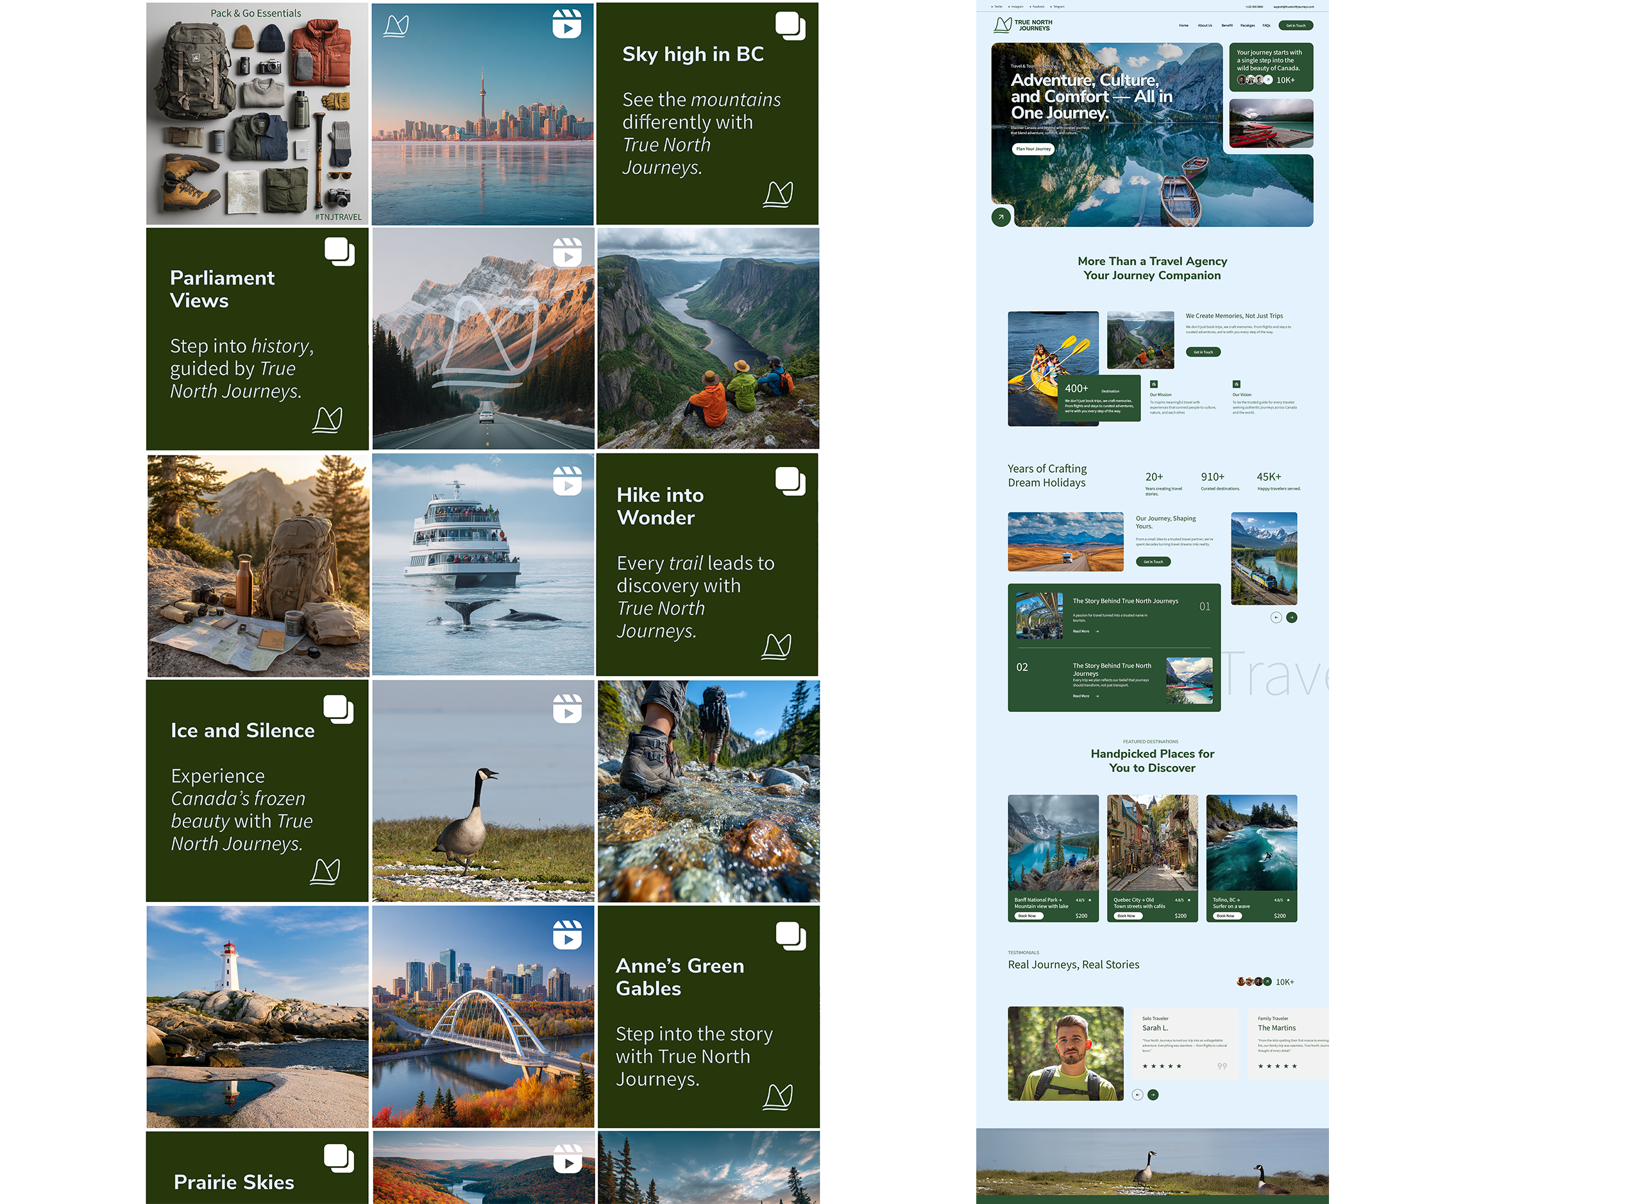Click reel icon on whale-watching ferry post
The height and width of the screenshot is (1204, 1642).
[566, 481]
